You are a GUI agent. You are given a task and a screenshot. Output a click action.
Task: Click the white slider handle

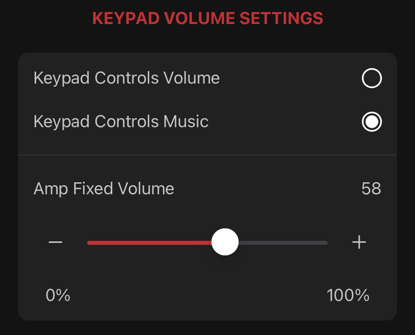[x=225, y=242]
